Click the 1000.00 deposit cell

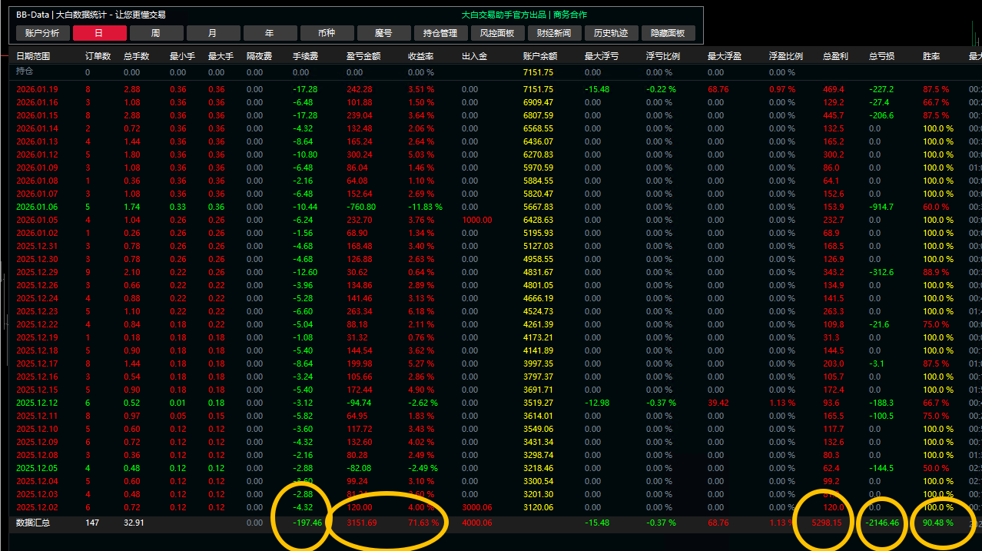pyautogui.click(x=477, y=220)
